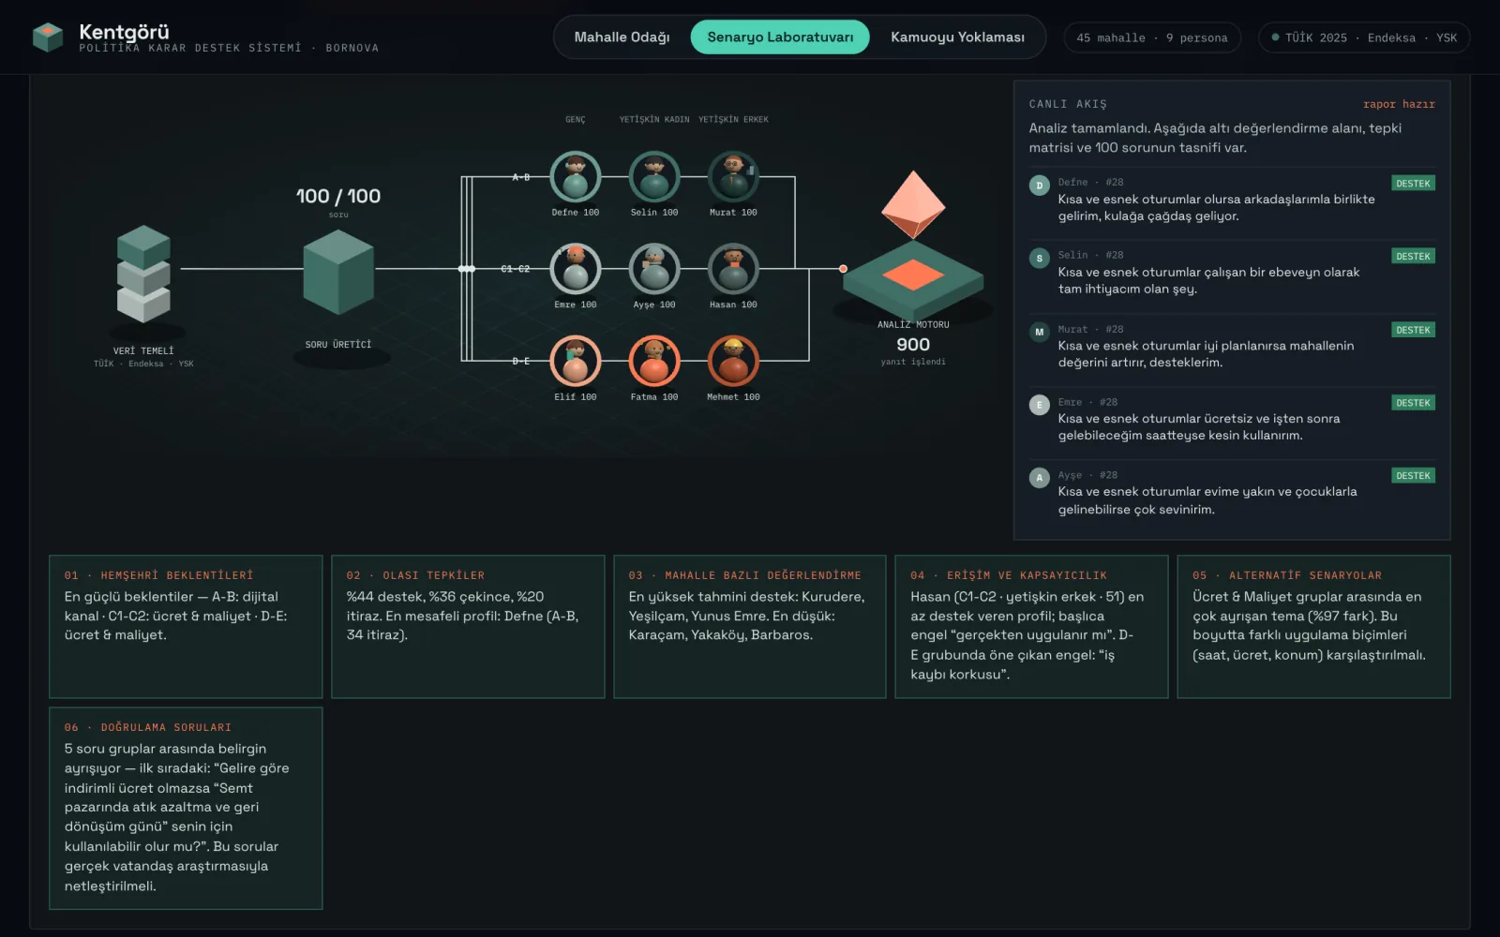Select Defne's persona avatar

[x=576, y=176]
